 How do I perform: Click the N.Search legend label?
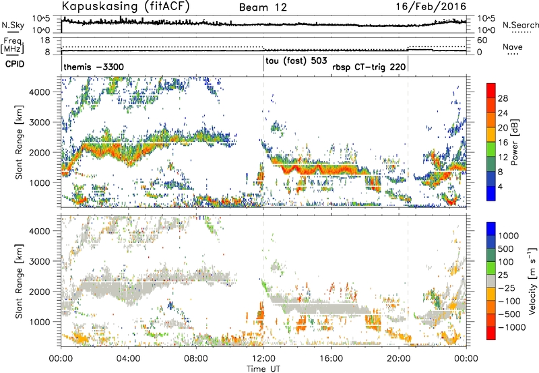[x=520, y=25]
